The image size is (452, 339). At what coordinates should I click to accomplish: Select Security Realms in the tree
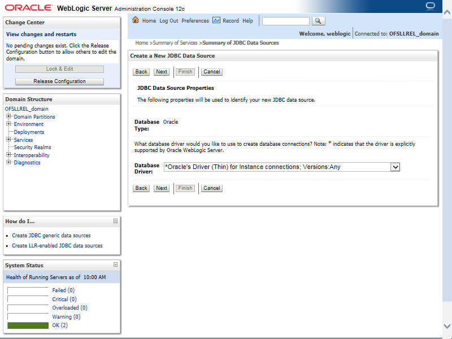32,147
